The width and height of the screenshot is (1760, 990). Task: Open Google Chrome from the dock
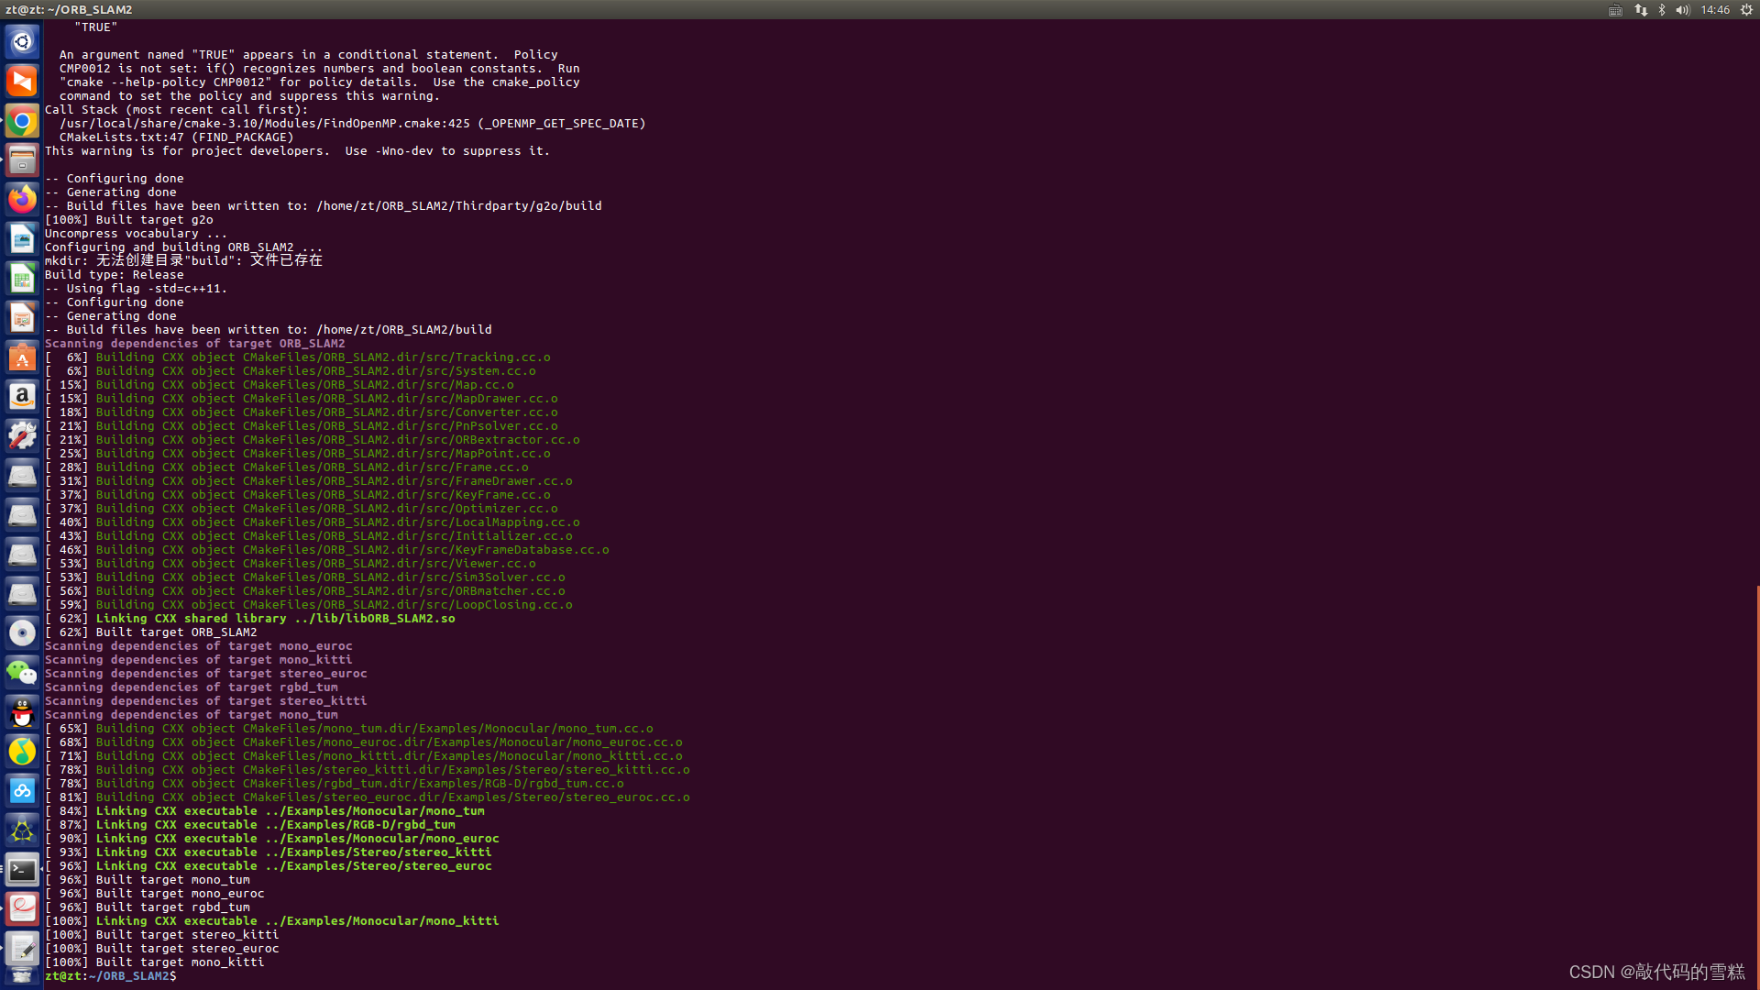(x=22, y=121)
